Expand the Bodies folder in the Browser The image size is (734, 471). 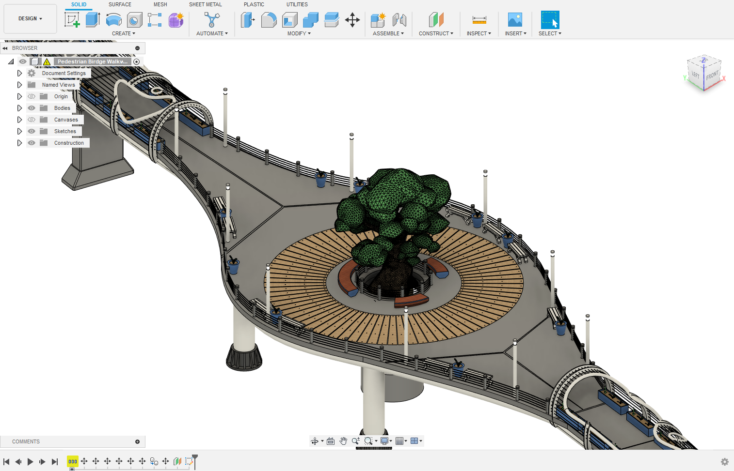[19, 107]
